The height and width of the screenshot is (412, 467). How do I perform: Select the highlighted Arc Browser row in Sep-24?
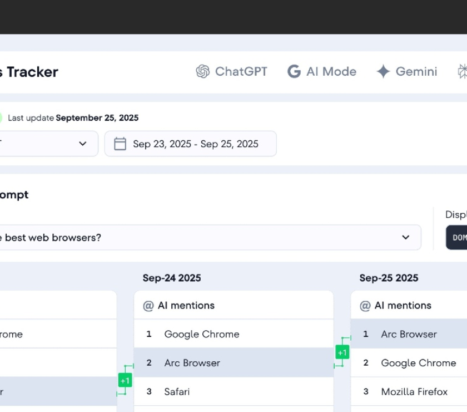[x=192, y=363]
